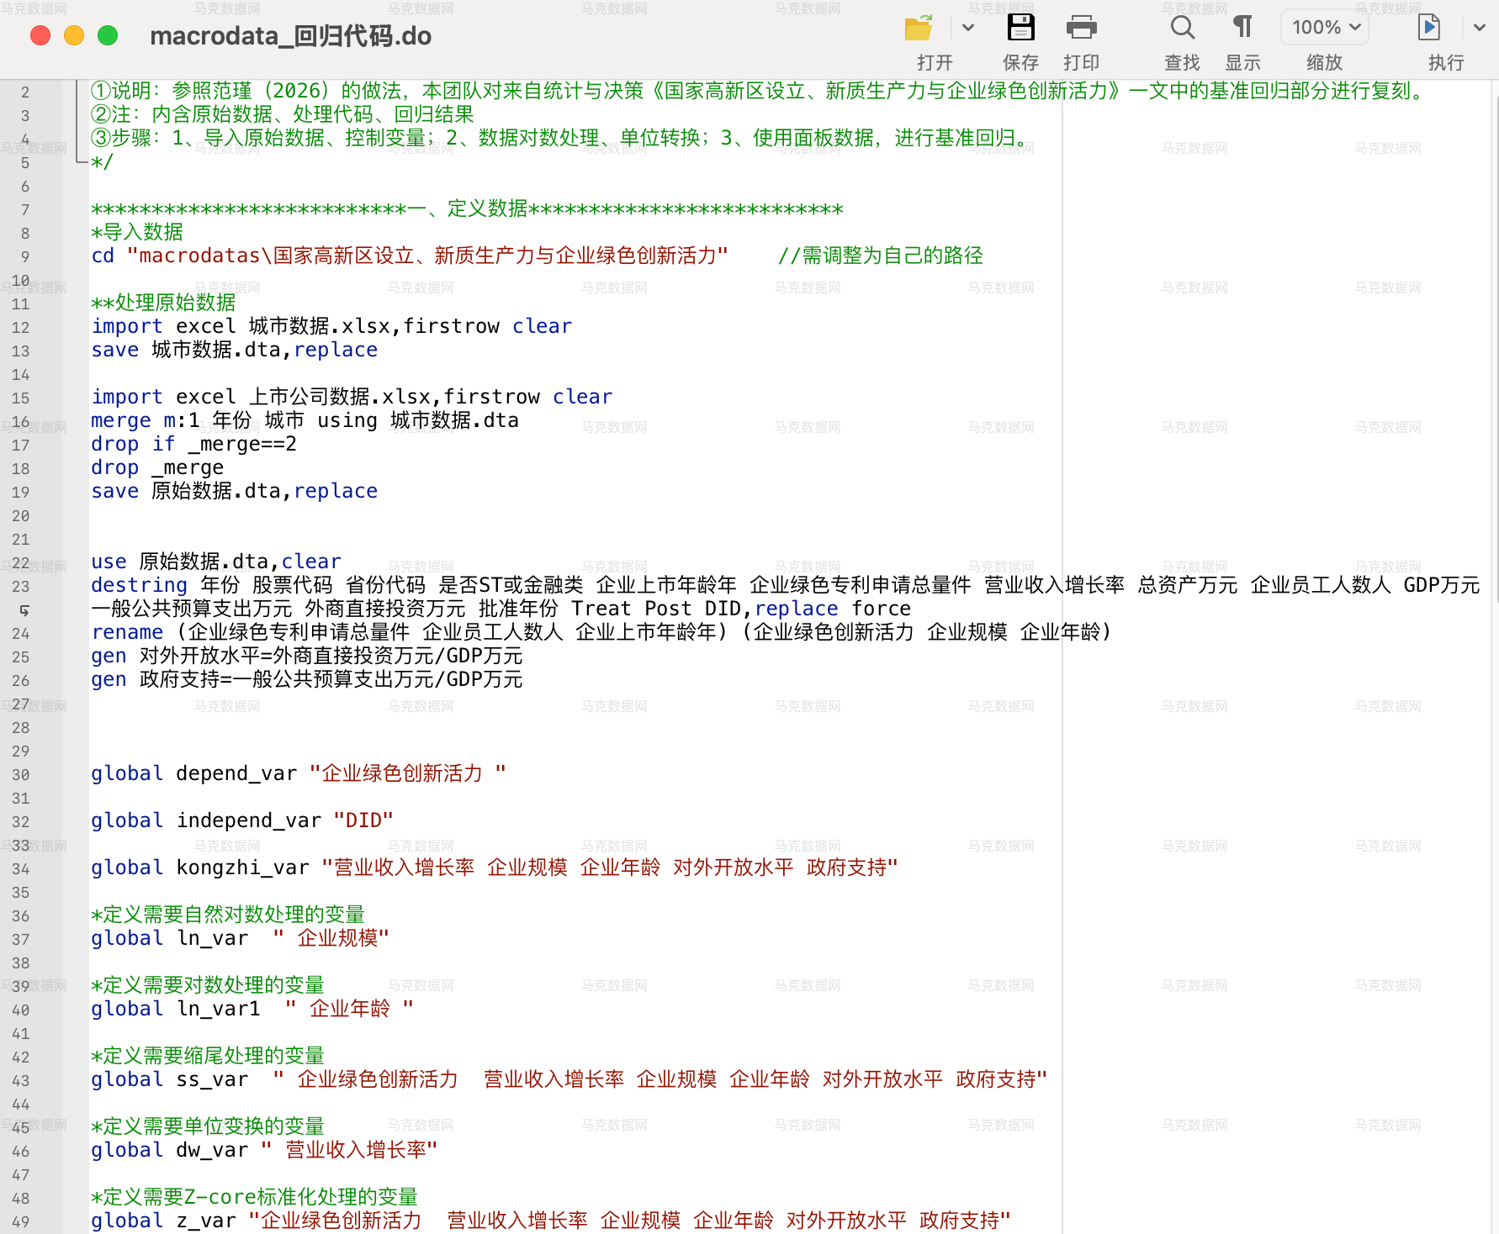Click the keyword destring on line 23
The width and height of the screenshot is (1499, 1234).
coord(139,586)
